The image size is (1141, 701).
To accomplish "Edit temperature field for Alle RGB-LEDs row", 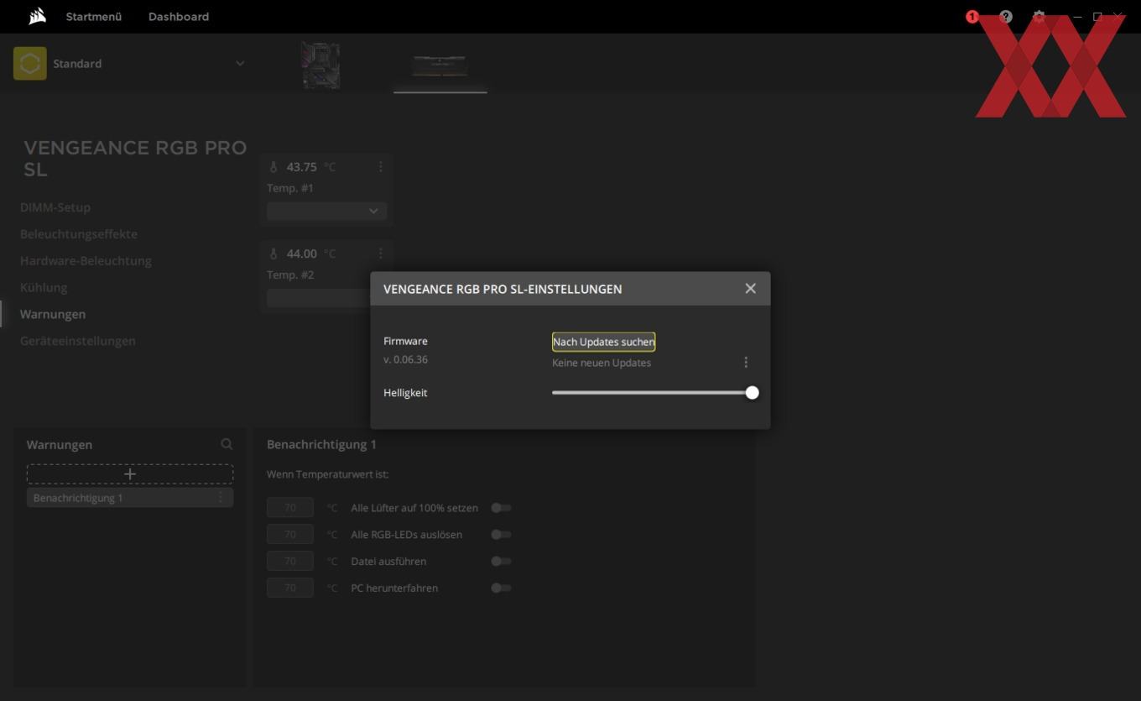I will [x=290, y=534].
